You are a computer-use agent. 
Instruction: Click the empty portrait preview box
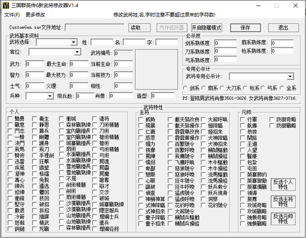click(x=157, y=69)
